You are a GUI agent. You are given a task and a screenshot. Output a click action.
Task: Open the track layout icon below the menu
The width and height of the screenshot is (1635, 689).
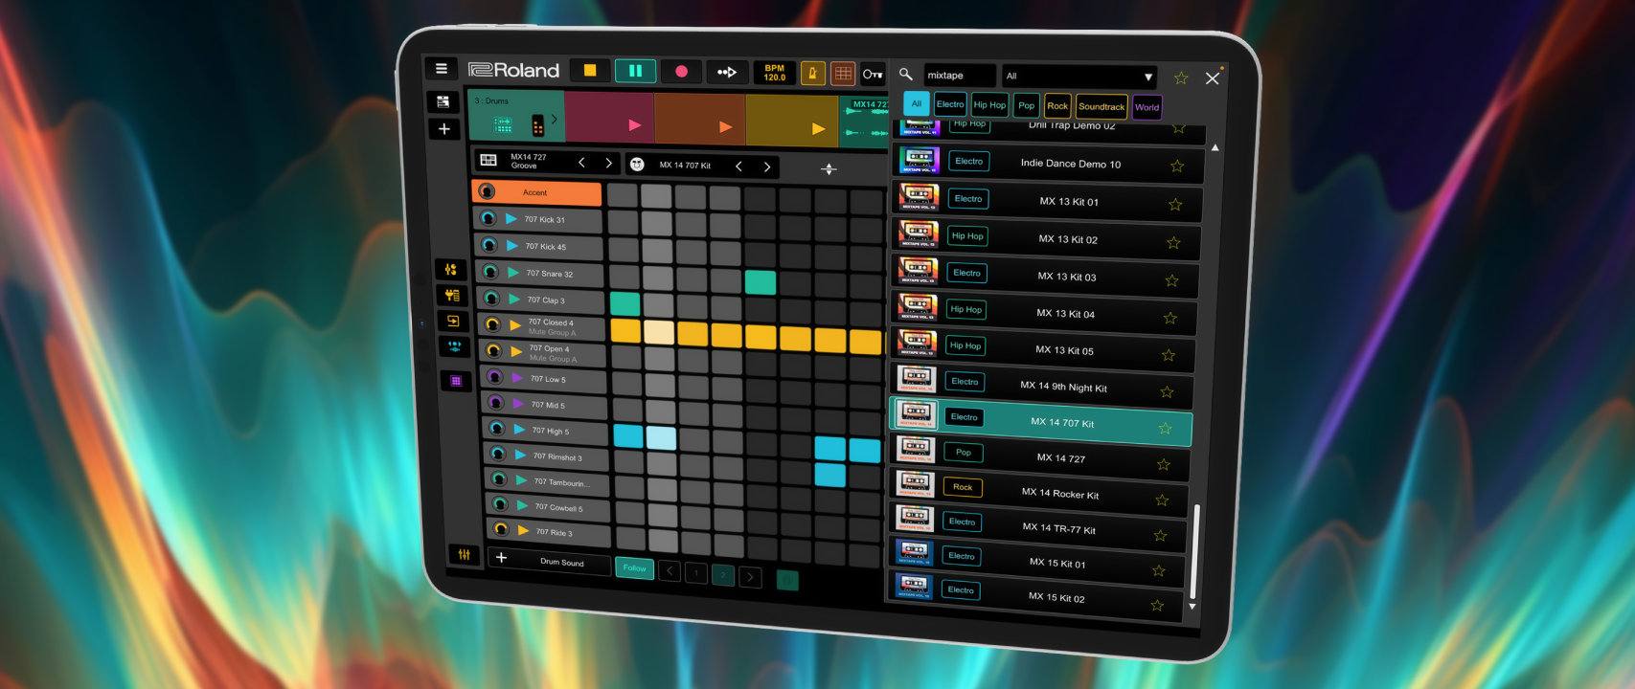pos(443,101)
